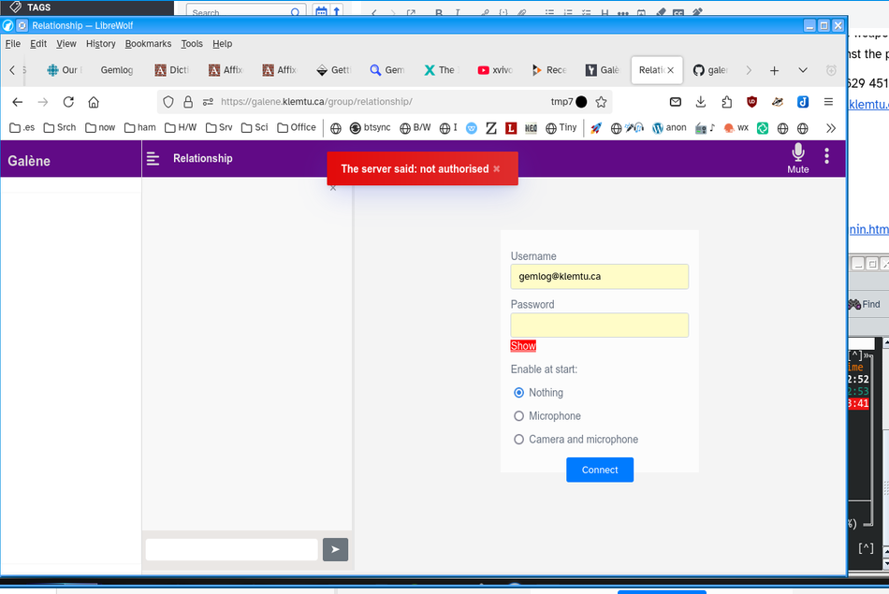
Task: Show more bookmarks with double chevron
Action: (x=831, y=128)
